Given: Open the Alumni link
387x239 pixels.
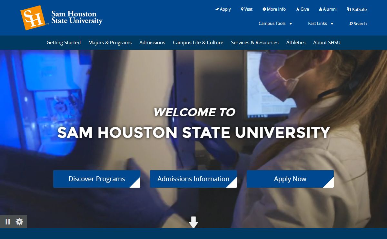Looking at the screenshot, I should (x=328, y=9).
